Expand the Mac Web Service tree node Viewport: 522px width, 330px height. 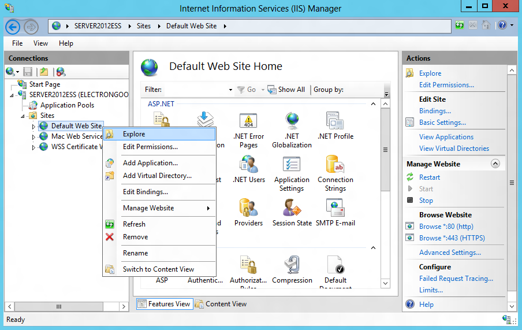click(x=33, y=137)
